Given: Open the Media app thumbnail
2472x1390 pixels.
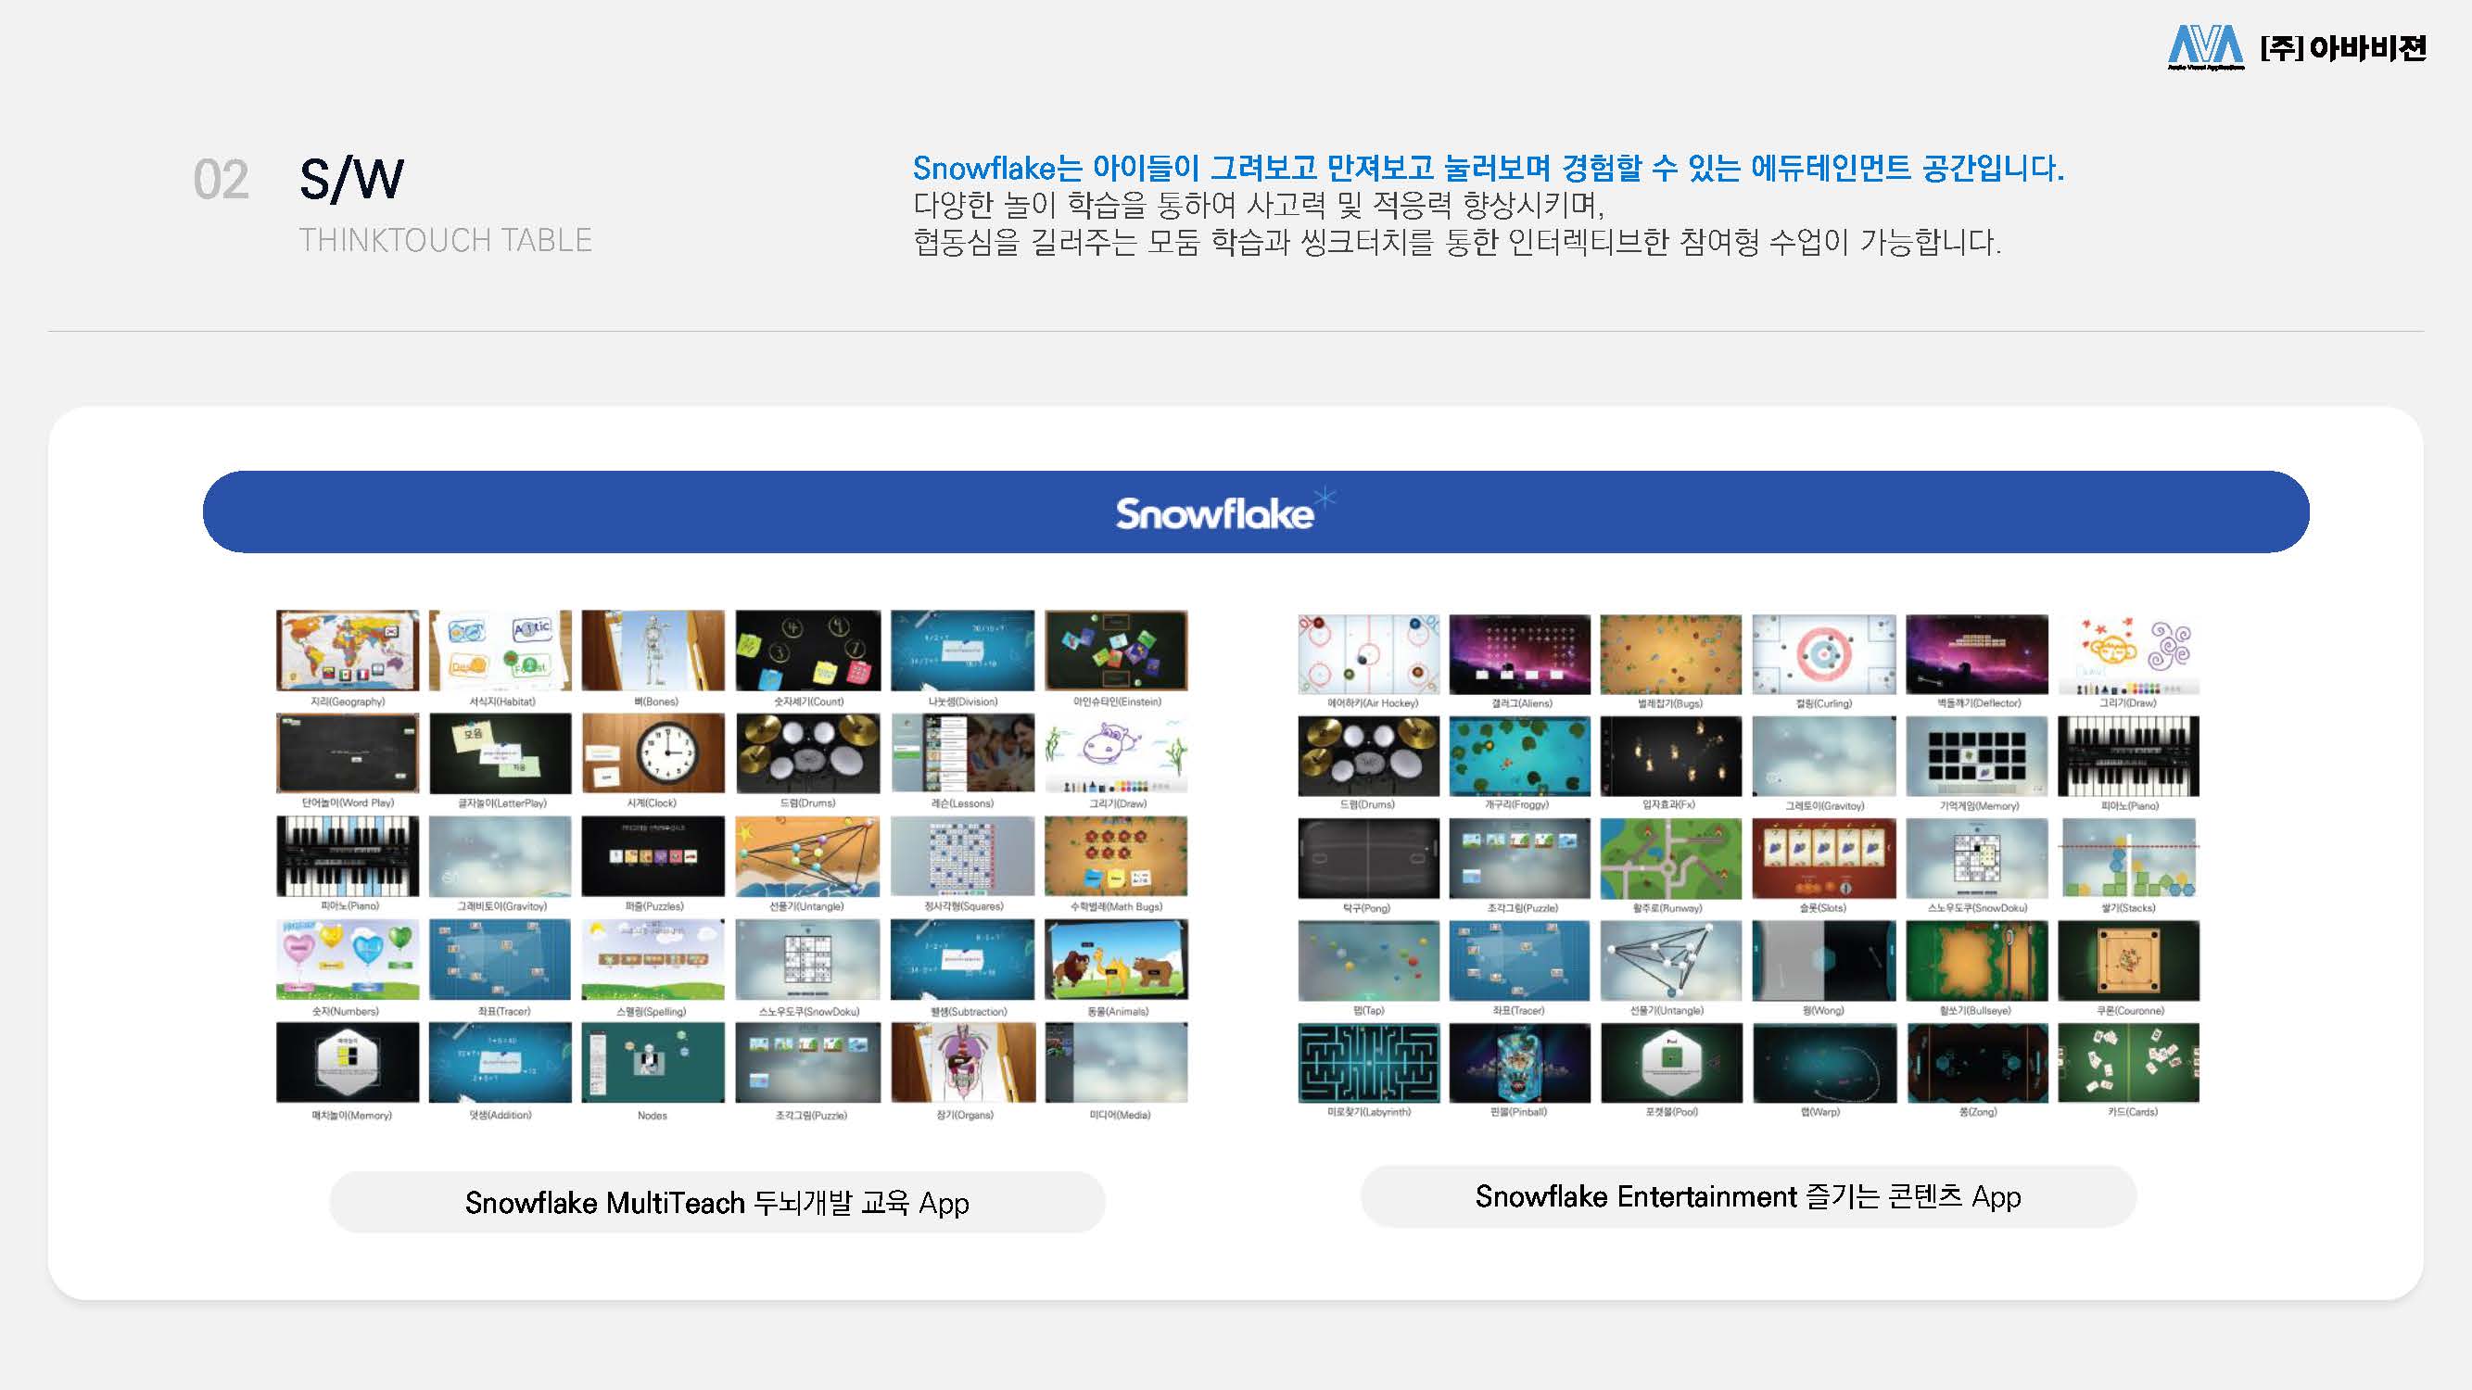Looking at the screenshot, I should [x=1116, y=1062].
